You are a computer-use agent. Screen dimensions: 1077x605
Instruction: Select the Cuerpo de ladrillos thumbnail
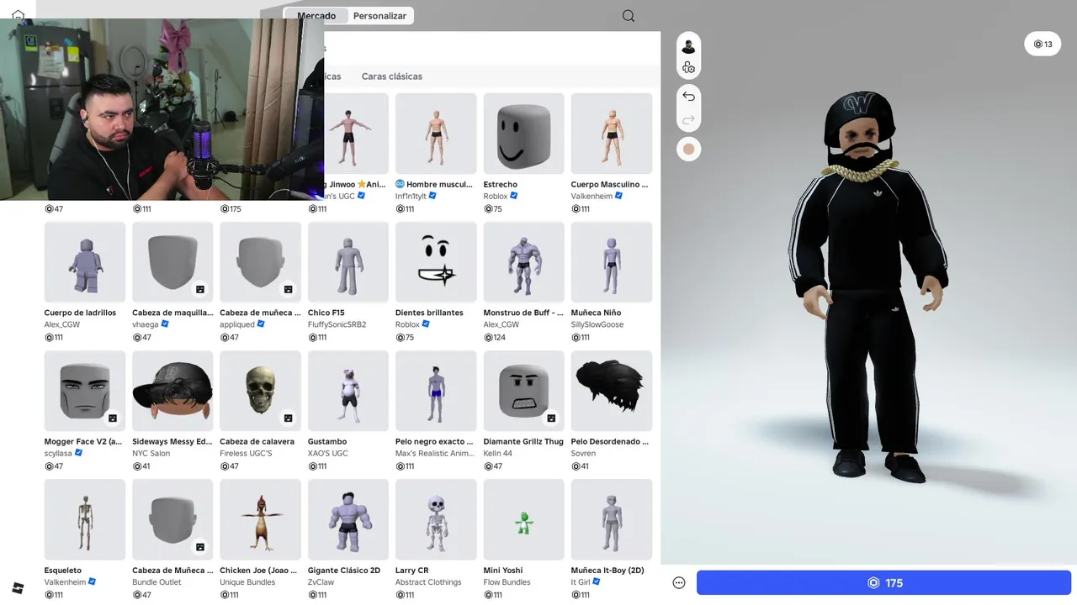click(85, 262)
